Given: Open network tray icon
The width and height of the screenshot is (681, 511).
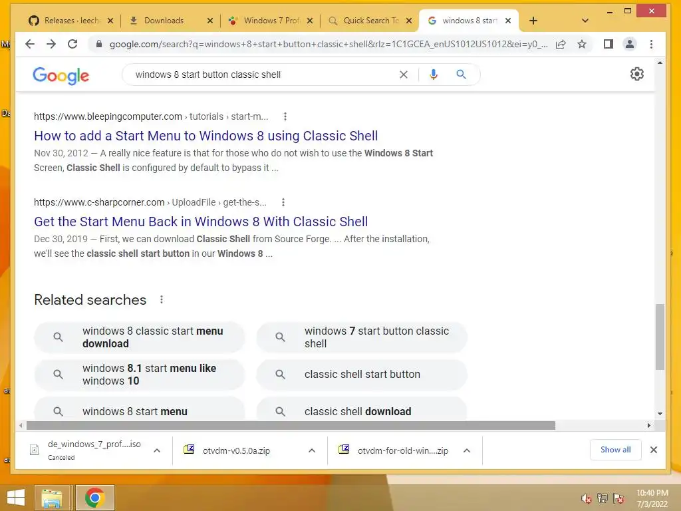Looking at the screenshot, I should click(603, 498).
